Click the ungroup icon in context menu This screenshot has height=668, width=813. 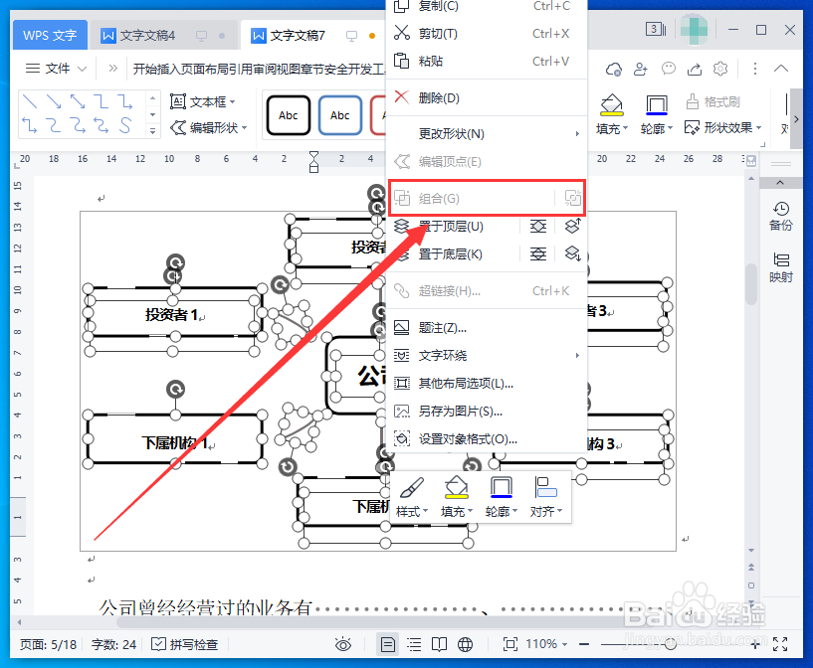pos(572,198)
